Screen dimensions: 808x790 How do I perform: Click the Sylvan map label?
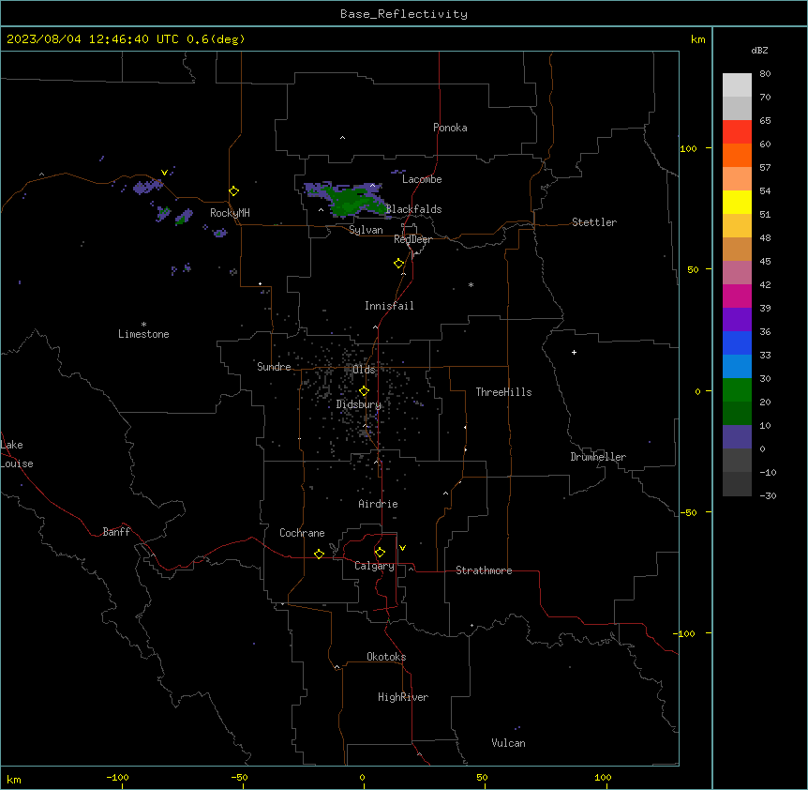pos(366,230)
